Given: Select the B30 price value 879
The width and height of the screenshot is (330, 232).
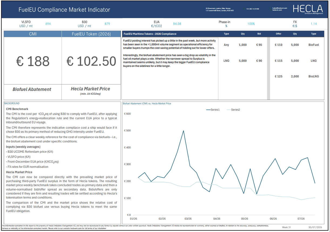Looking at the screenshot, I should (107, 24).
